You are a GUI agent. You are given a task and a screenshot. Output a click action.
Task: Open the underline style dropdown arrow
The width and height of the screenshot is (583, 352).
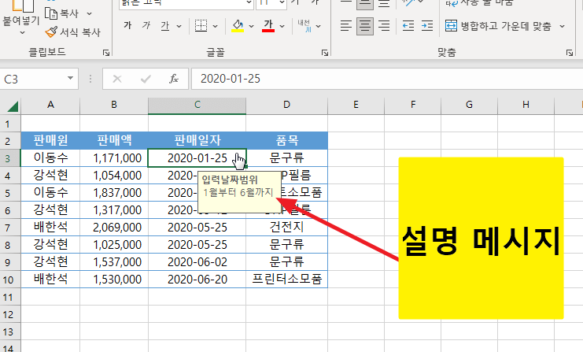(x=179, y=26)
